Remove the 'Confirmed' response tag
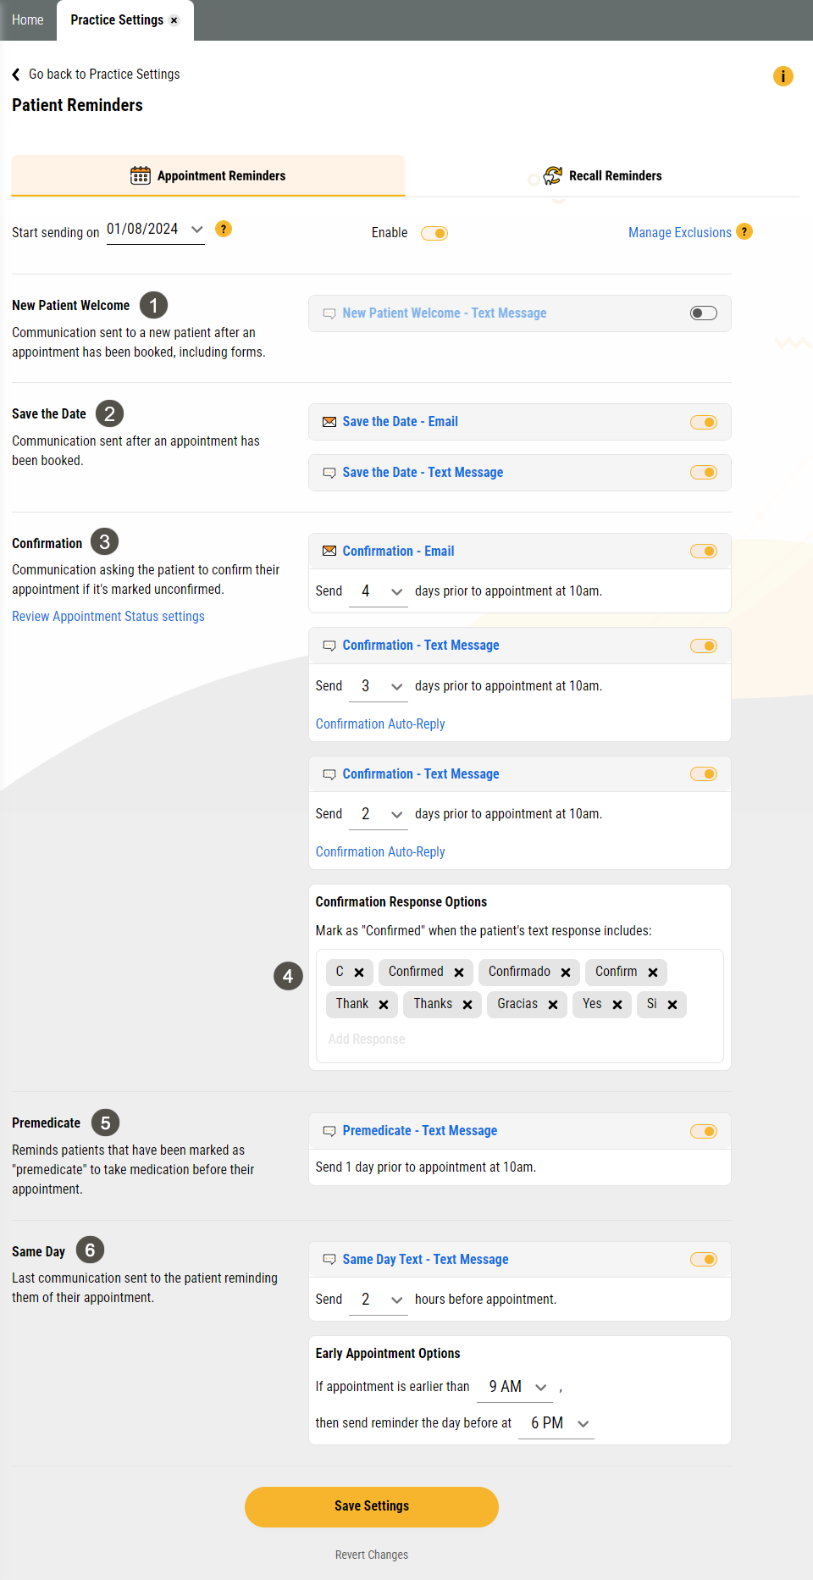813x1580 pixels. (x=459, y=973)
